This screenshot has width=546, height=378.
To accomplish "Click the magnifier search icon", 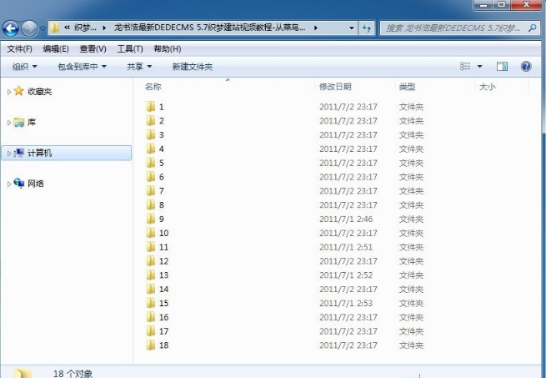I will 532,28.
